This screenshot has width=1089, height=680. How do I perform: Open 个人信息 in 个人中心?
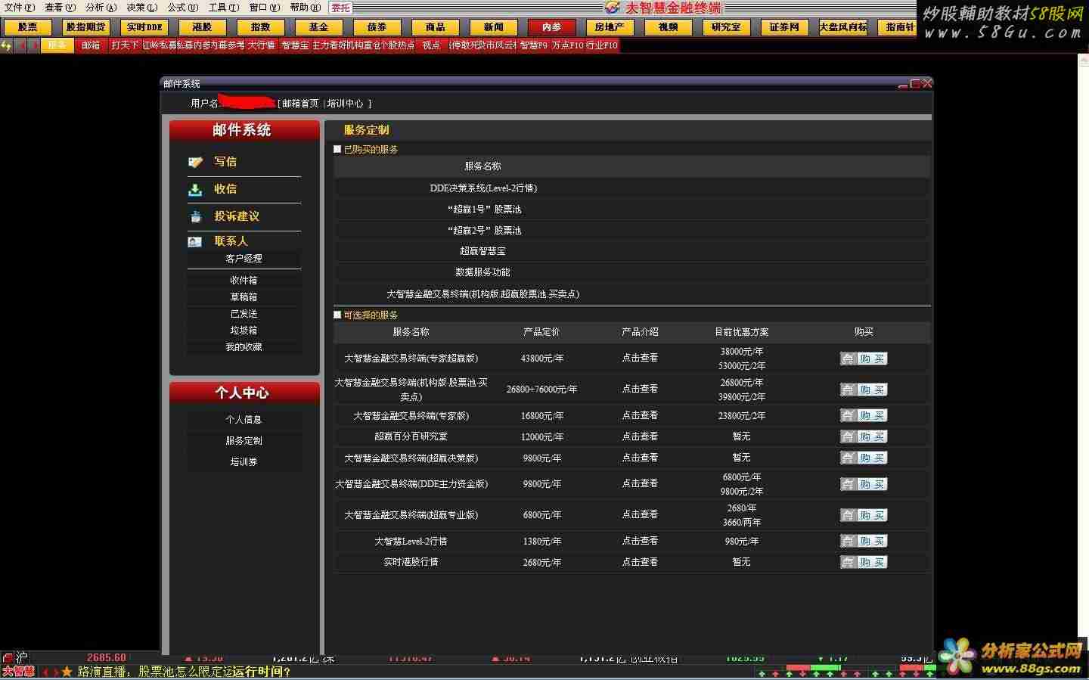pos(244,420)
